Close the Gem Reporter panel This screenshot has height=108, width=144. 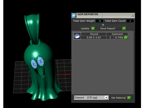click(x=133, y=15)
